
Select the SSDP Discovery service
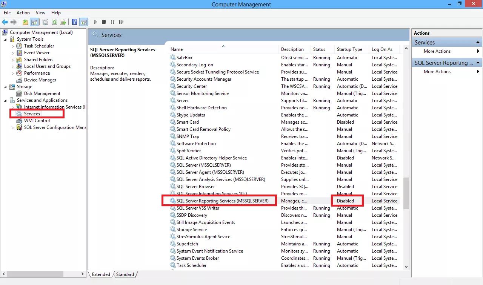284,215
